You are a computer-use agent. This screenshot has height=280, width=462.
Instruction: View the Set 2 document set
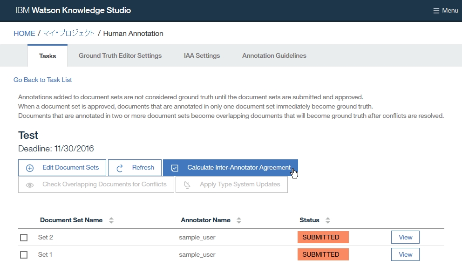[405, 237]
